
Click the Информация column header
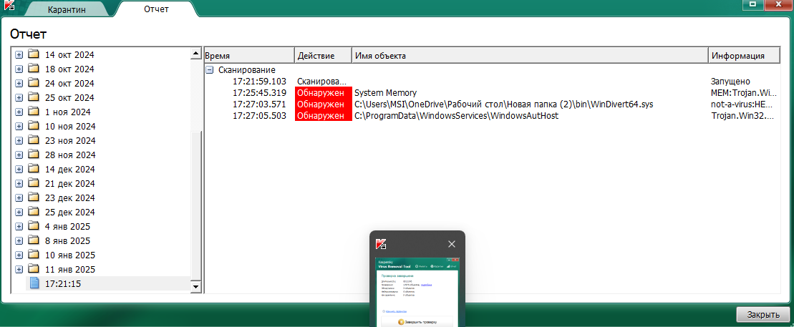click(743, 55)
